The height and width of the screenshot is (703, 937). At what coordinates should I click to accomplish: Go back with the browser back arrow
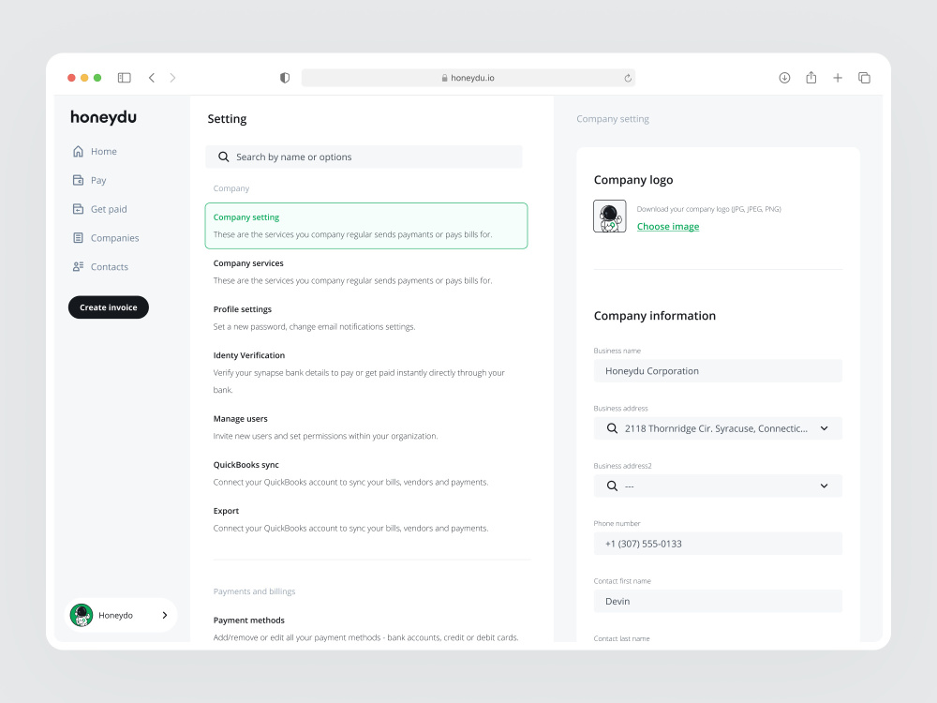point(152,78)
